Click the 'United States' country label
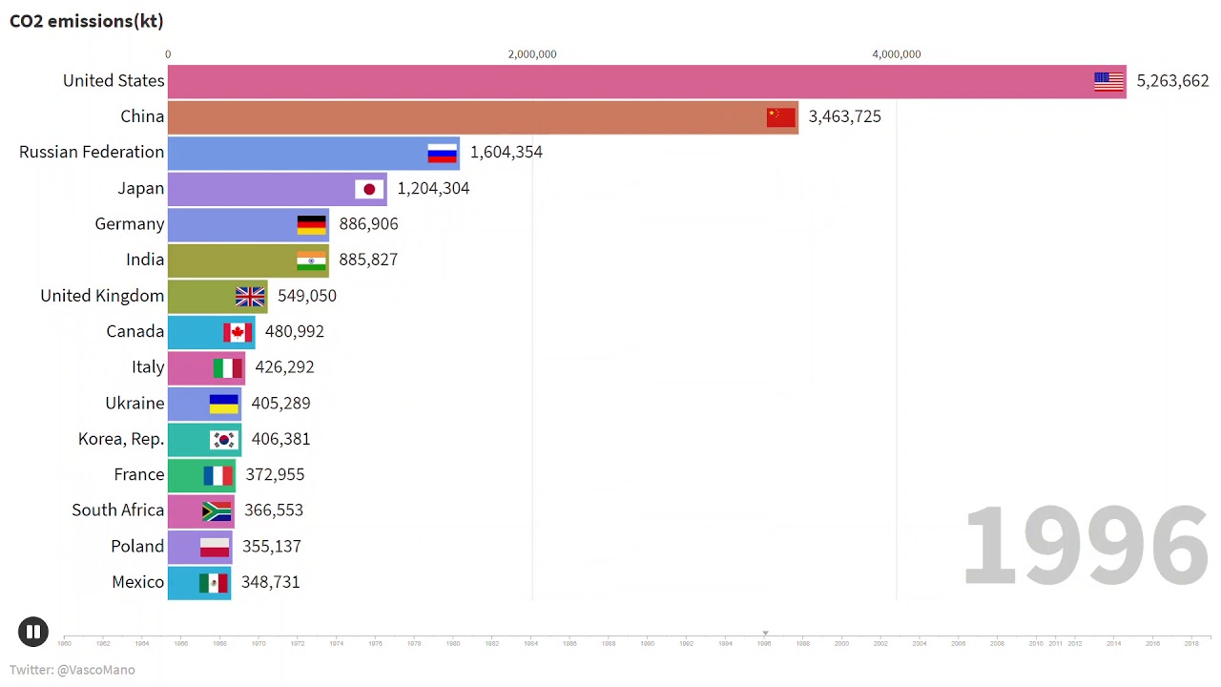This screenshot has height=687, width=1221. 114,80
